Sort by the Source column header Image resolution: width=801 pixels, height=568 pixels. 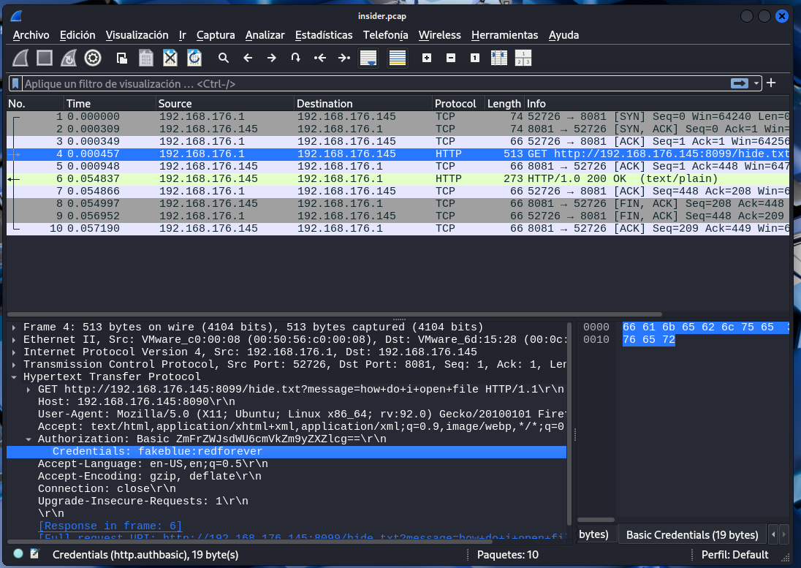(225, 104)
